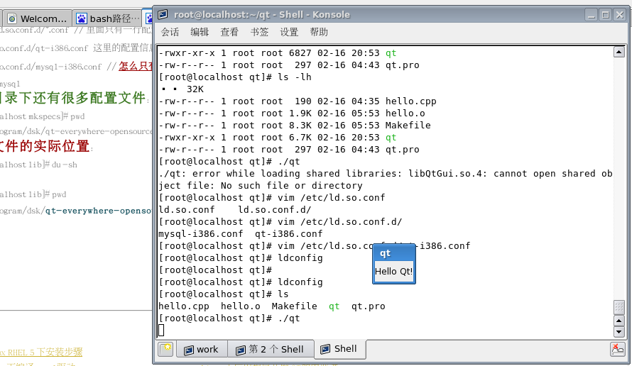Click the close session icon at bottom right
The image size is (632, 366).
(x=618, y=349)
